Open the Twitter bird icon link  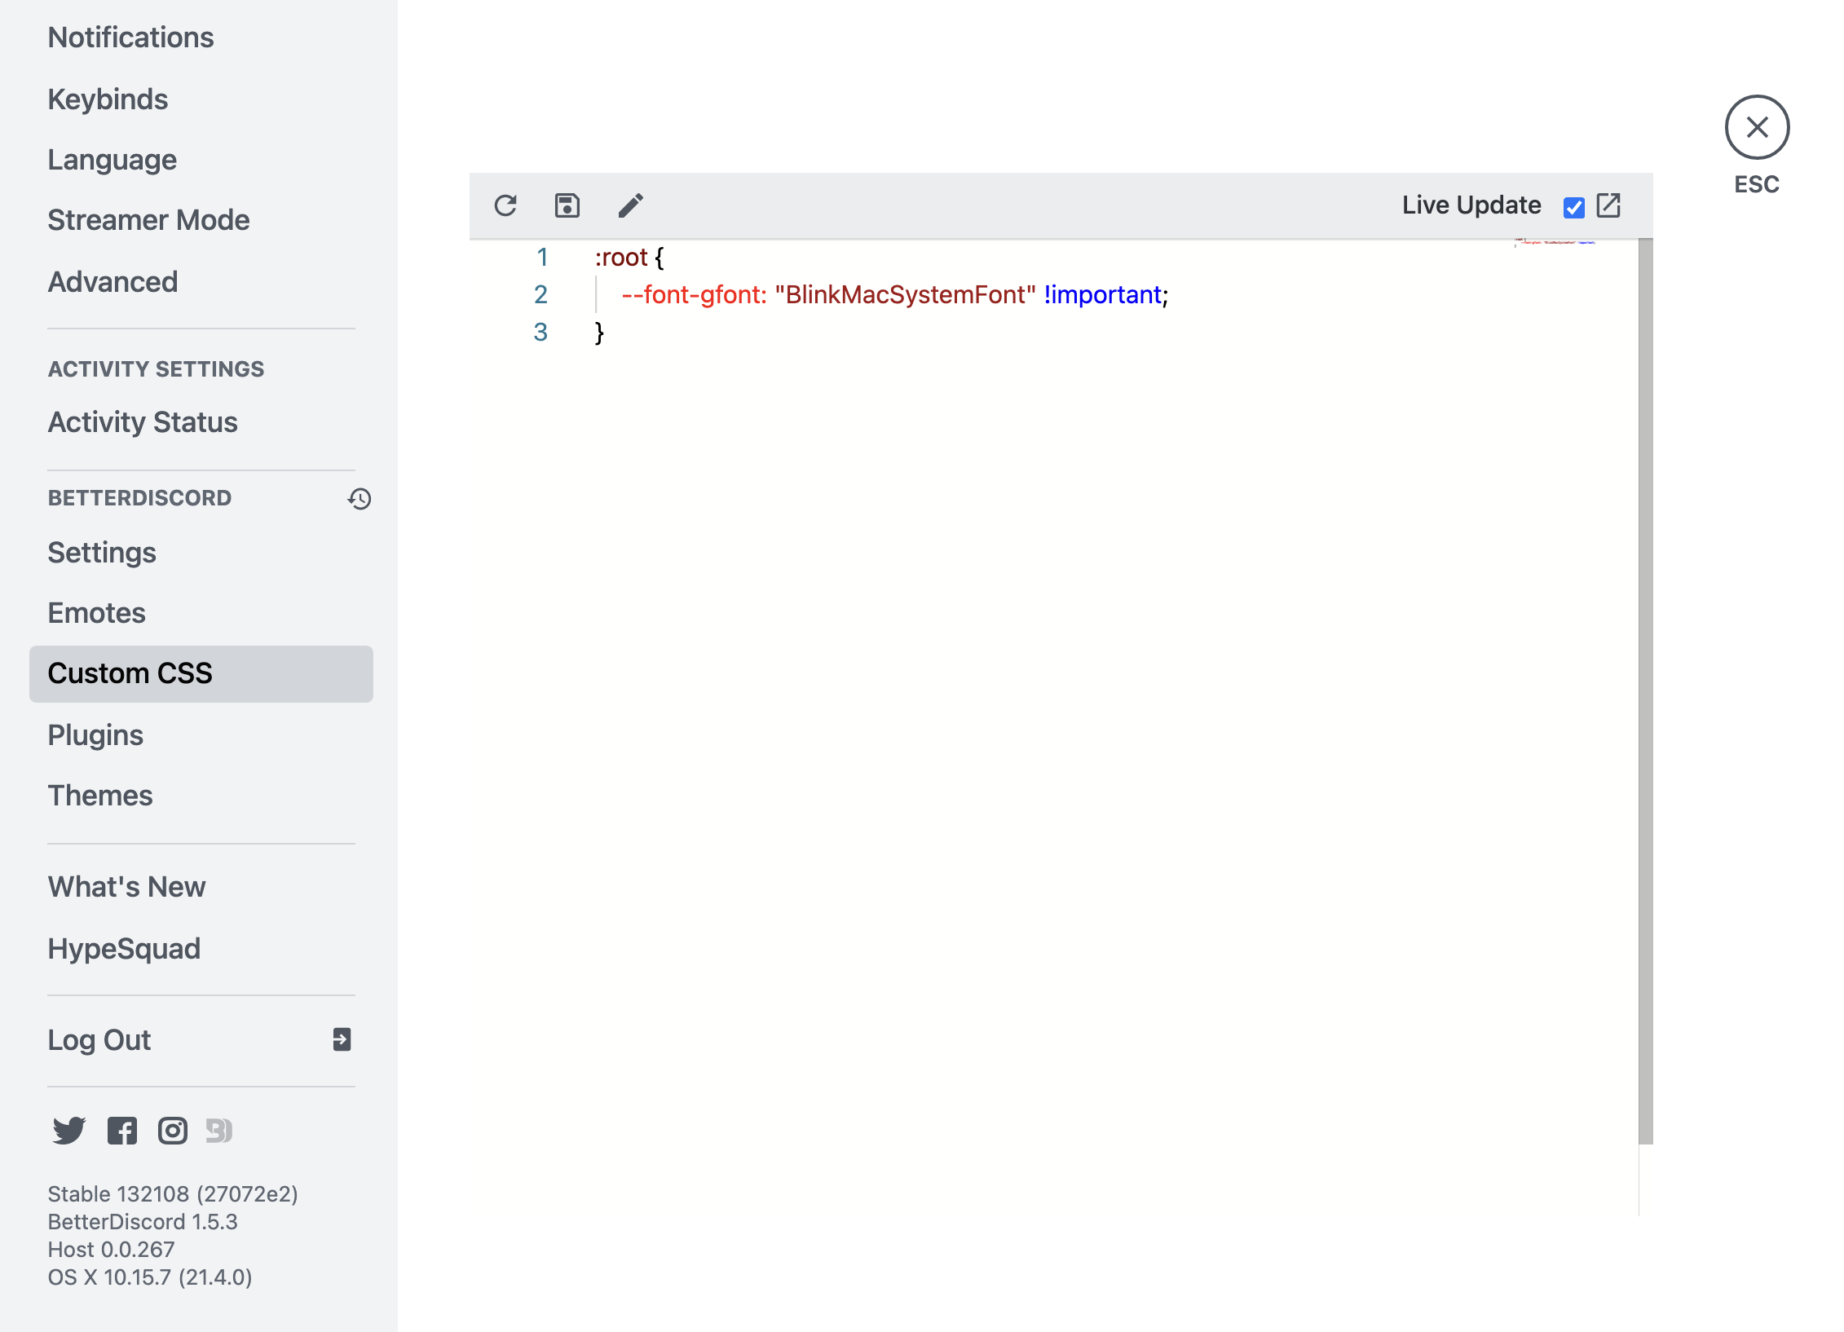[69, 1131]
